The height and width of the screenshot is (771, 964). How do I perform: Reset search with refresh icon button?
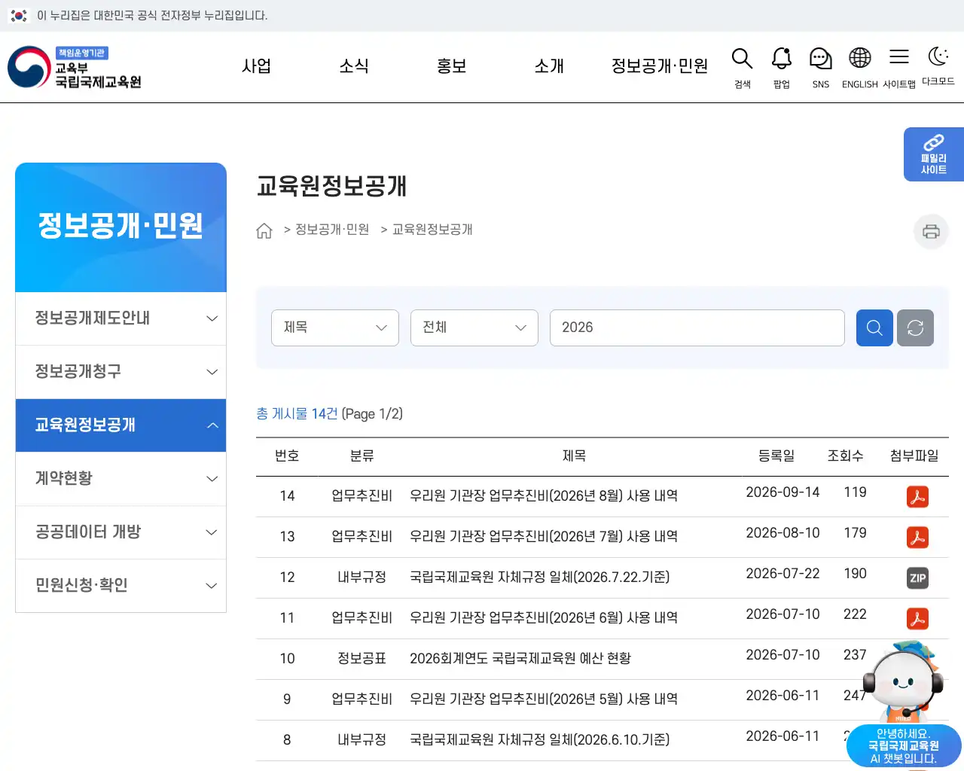[x=915, y=328]
